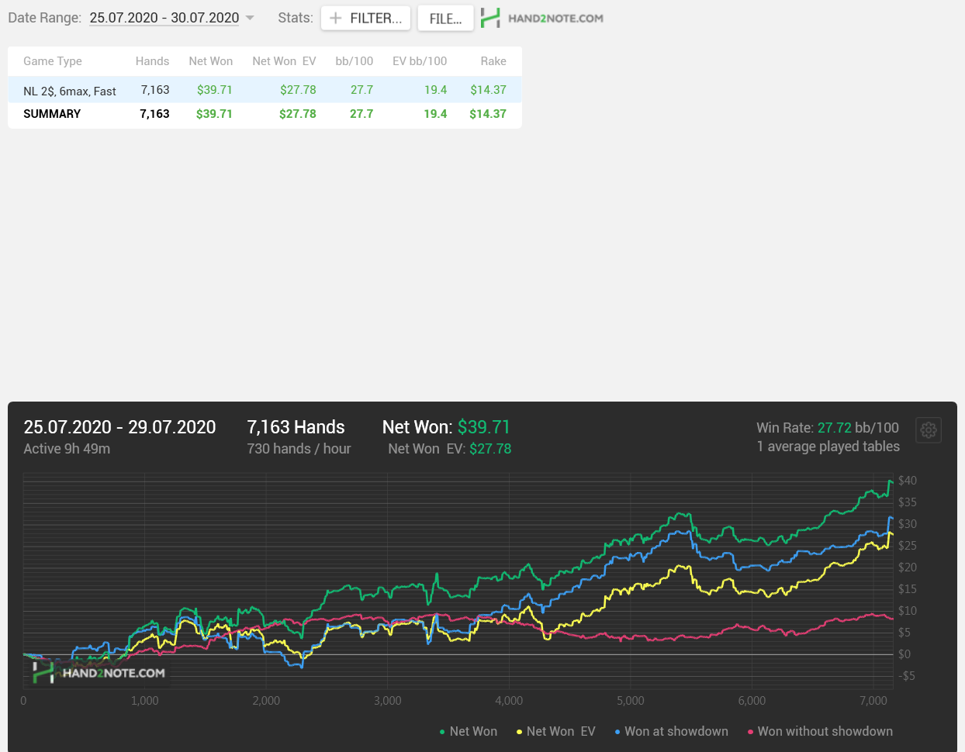Screen dimensions: 965x752
Task: Click the Hand2Note logo in the top toolbar
Action: click(541, 18)
